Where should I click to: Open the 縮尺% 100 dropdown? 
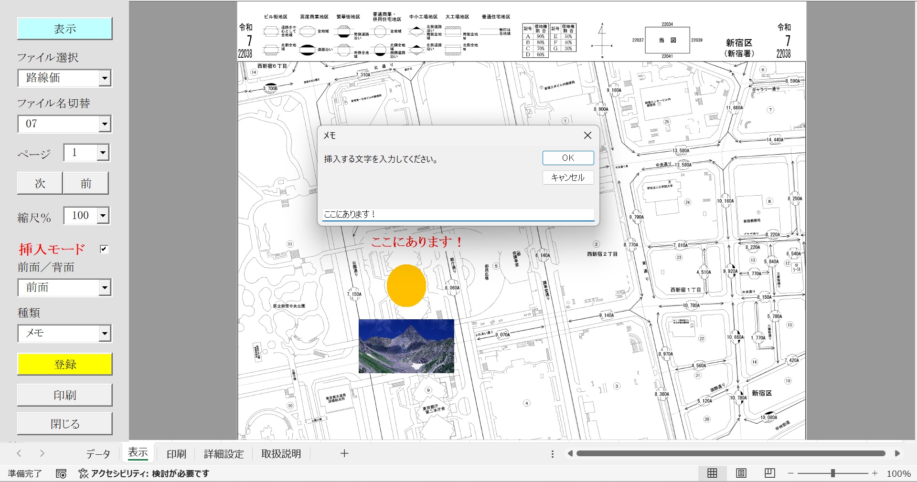[103, 216]
